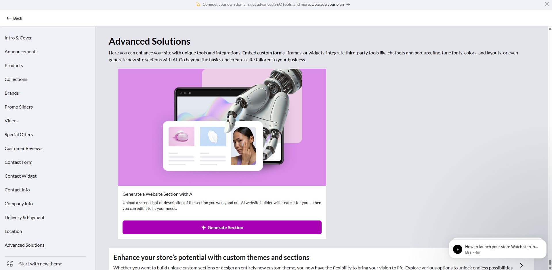Viewport: 552px width, 270px height.
Task: Click the Enhance your store's potential heading
Action: [x=211, y=257]
